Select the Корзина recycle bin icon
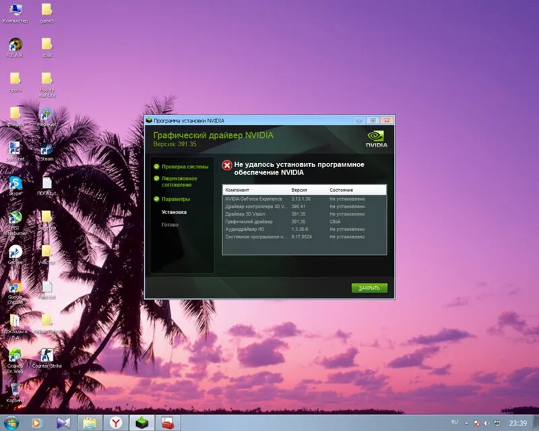 [15, 393]
